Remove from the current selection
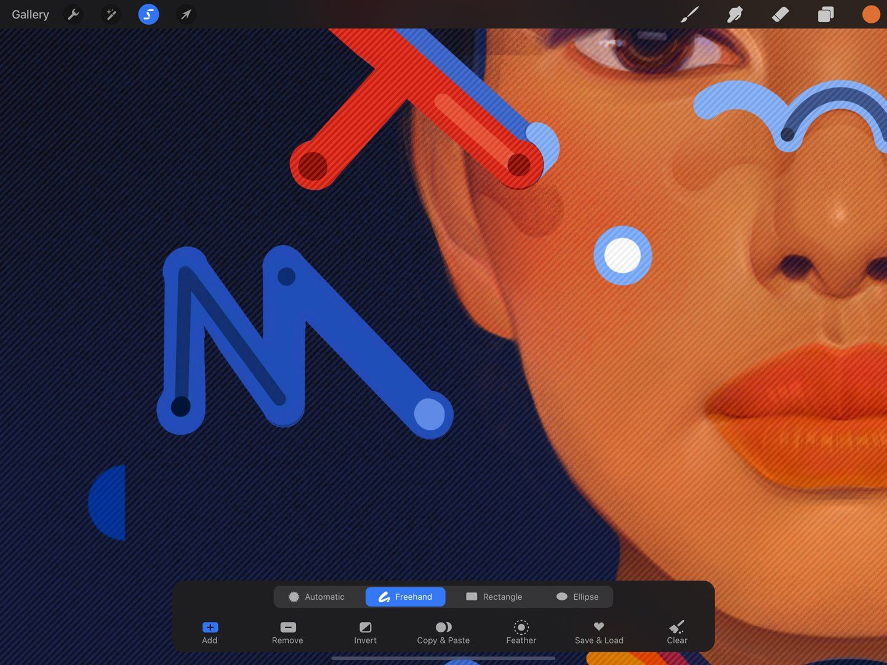The image size is (887, 665). (x=287, y=632)
